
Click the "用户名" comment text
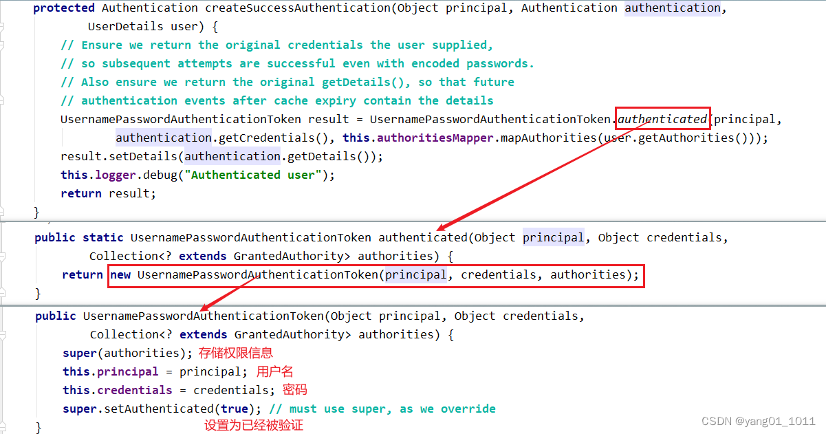276,371
